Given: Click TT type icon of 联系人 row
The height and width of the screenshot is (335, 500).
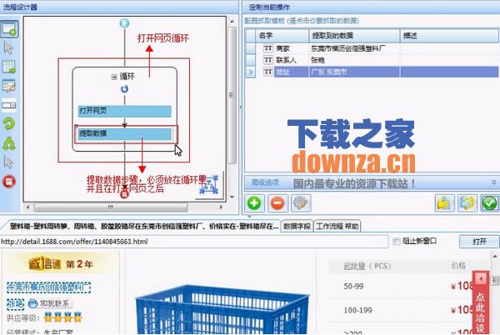Looking at the screenshot, I should click(268, 60).
